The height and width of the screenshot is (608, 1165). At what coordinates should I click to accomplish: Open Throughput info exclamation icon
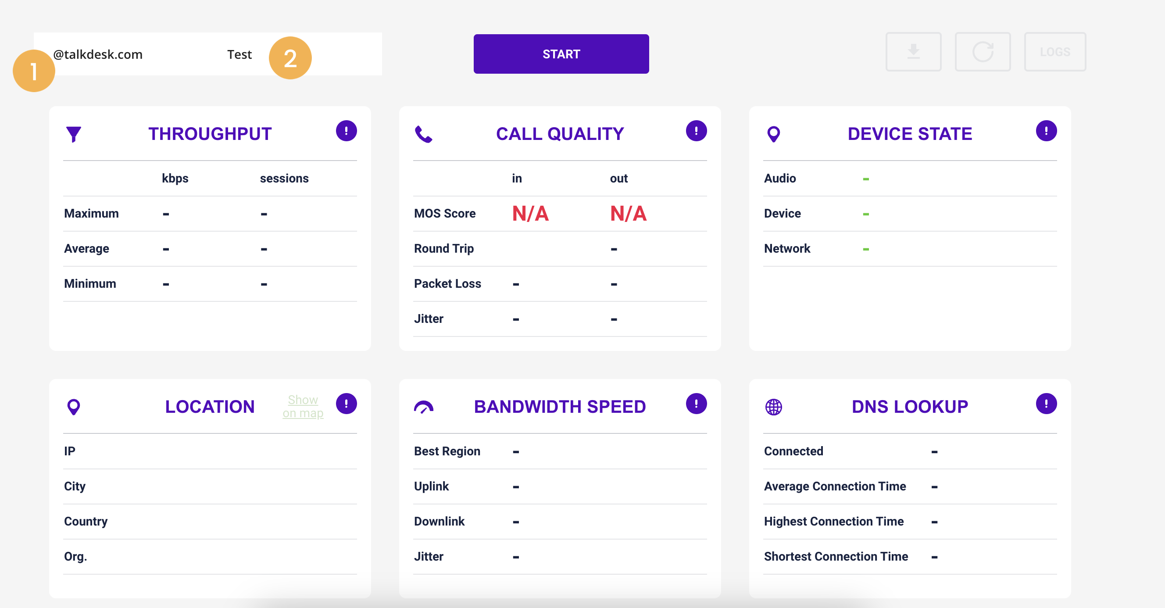(346, 131)
